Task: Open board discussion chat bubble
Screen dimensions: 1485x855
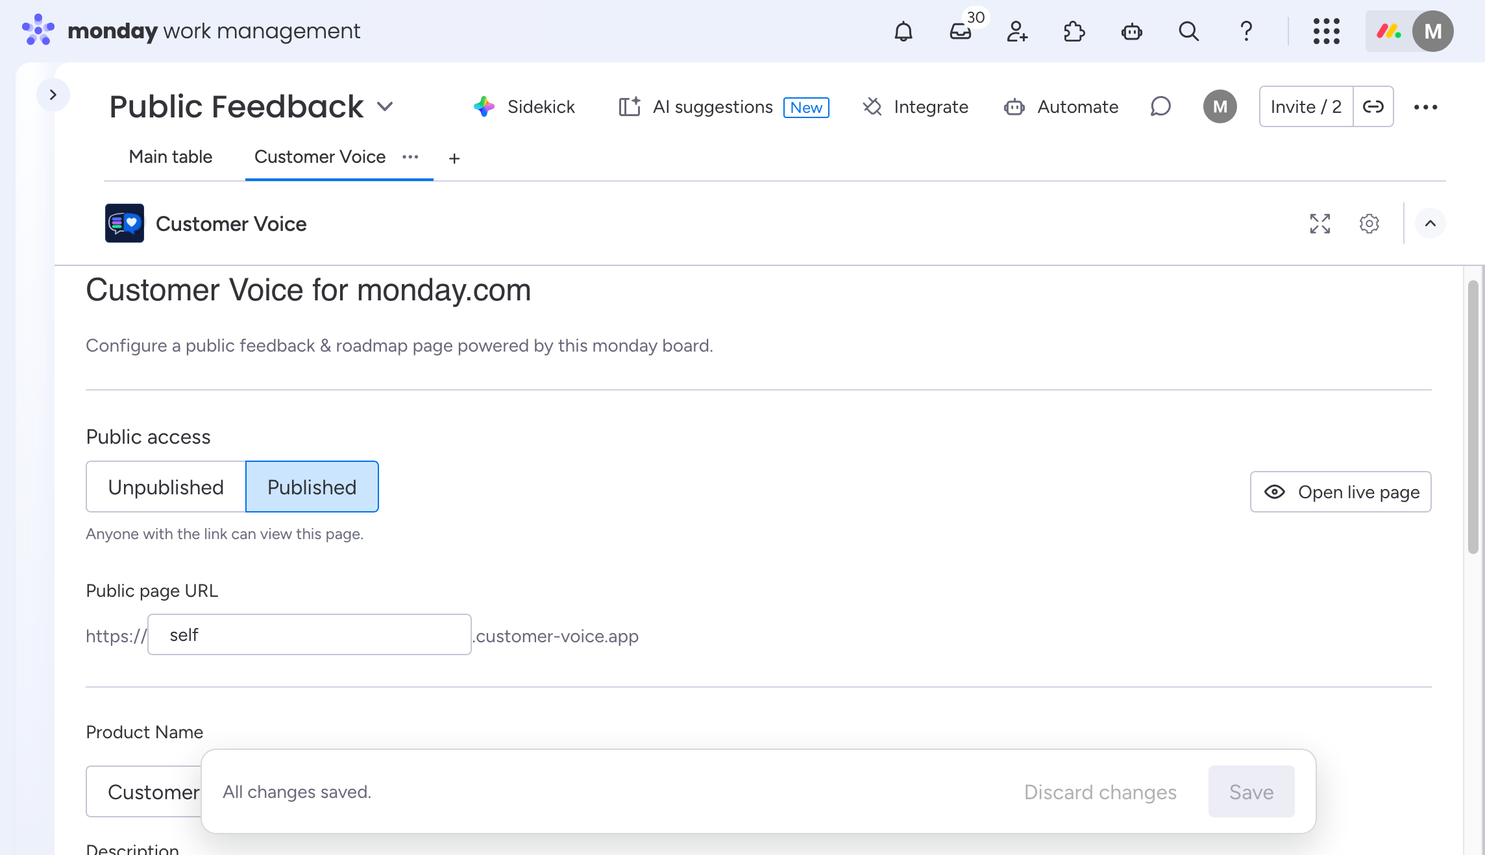Action: click(1160, 106)
